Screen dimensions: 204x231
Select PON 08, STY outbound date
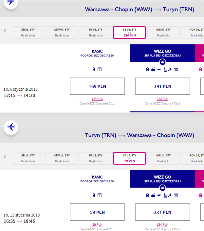click(x=193, y=33)
